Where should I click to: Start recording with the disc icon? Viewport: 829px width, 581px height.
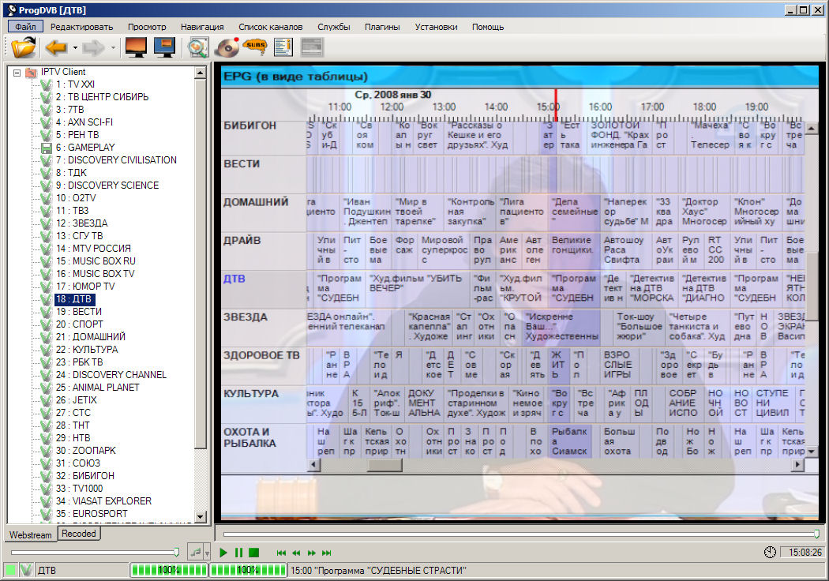pyautogui.click(x=227, y=47)
